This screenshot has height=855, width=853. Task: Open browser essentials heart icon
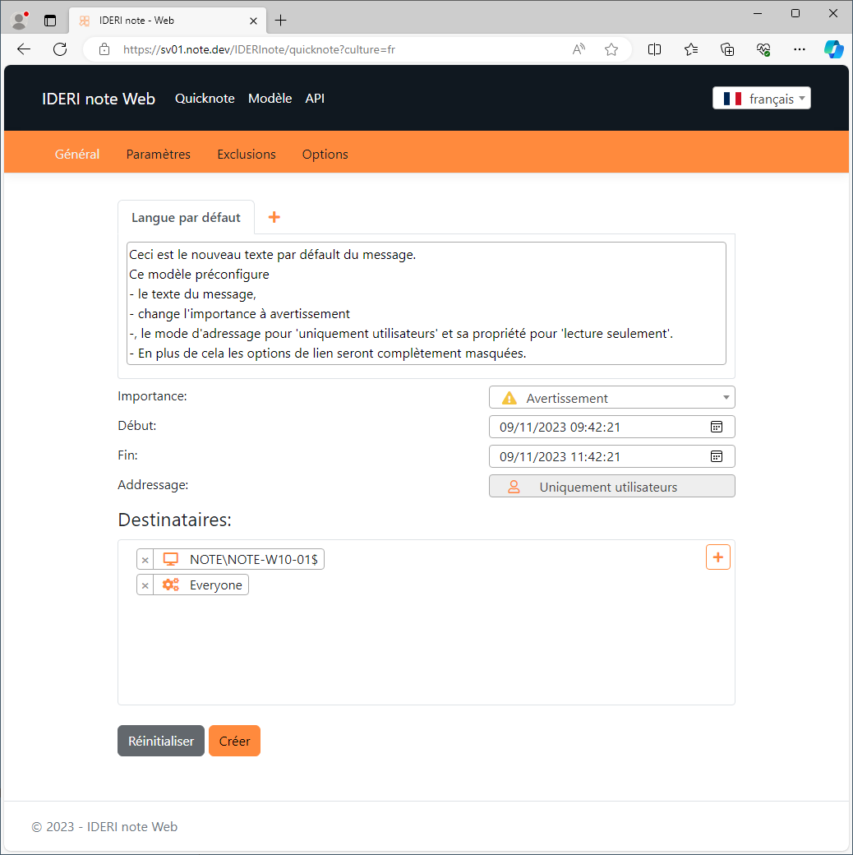pos(763,49)
